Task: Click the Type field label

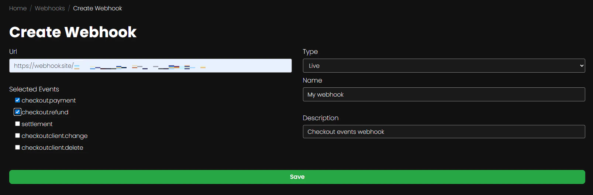Action: click(x=310, y=52)
